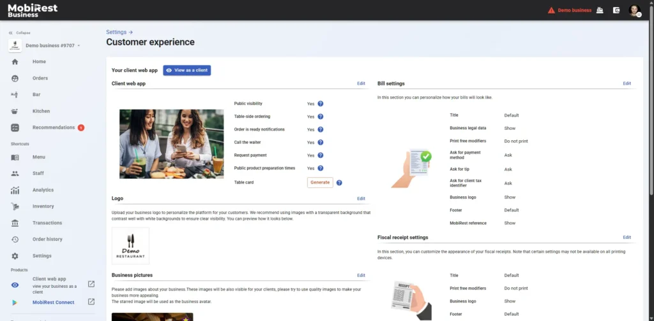Click help icon next to Public visibility
Image resolution: width=654 pixels, height=321 pixels.
(321, 104)
